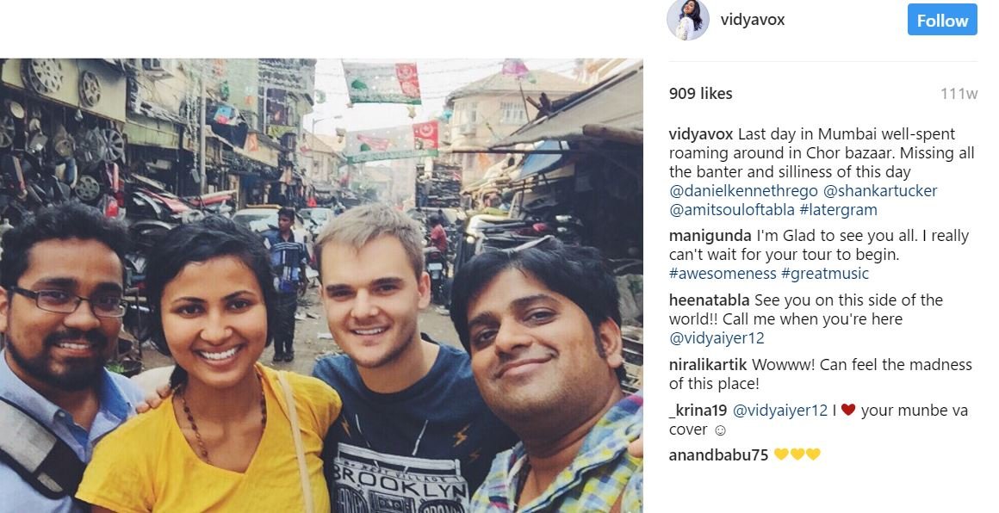Image resolution: width=999 pixels, height=513 pixels.
Task: Open the @amitsouloftabla mention
Action: point(731,210)
